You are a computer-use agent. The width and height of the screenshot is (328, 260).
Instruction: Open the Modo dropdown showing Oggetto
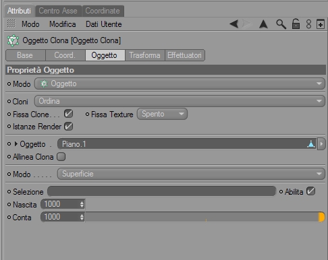180,84
